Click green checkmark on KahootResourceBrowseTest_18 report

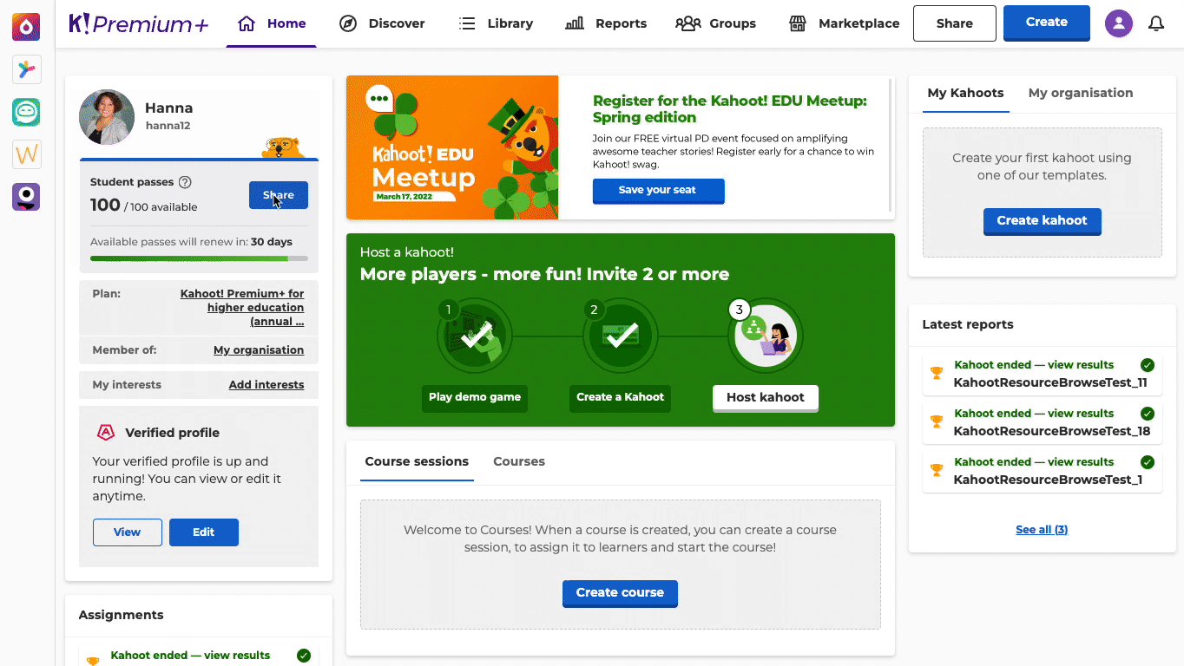pos(1148,414)
